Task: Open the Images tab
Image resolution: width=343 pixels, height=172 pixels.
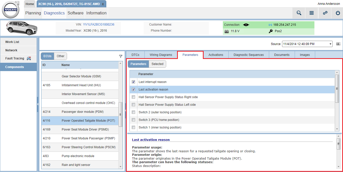Action: tap(305, 55)
